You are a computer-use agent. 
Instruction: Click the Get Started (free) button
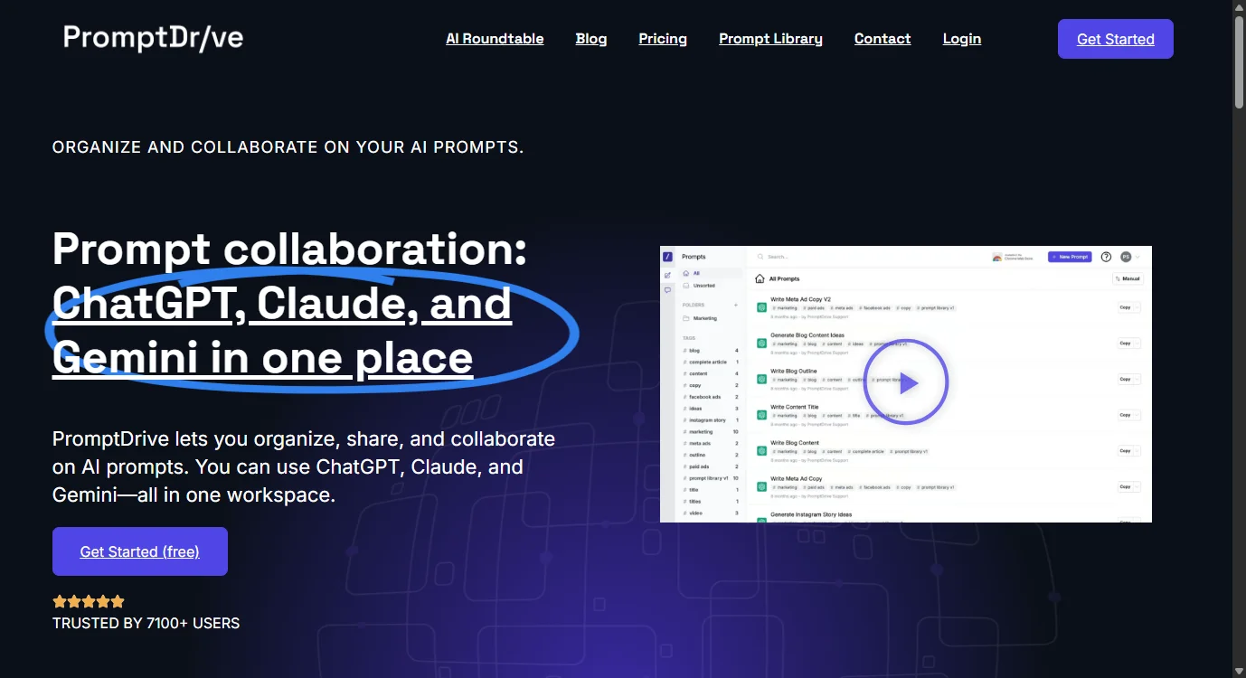pos(140,551)
